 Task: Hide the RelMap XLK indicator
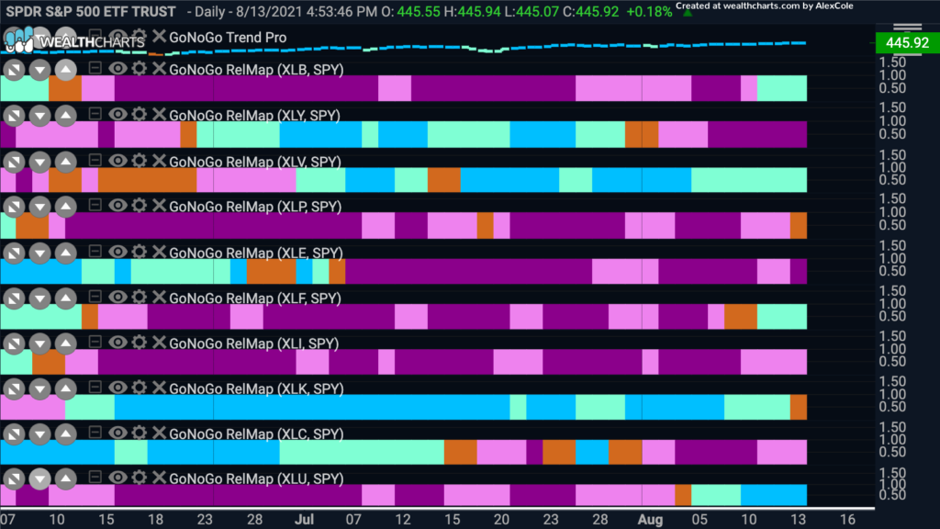pos(117,388)
